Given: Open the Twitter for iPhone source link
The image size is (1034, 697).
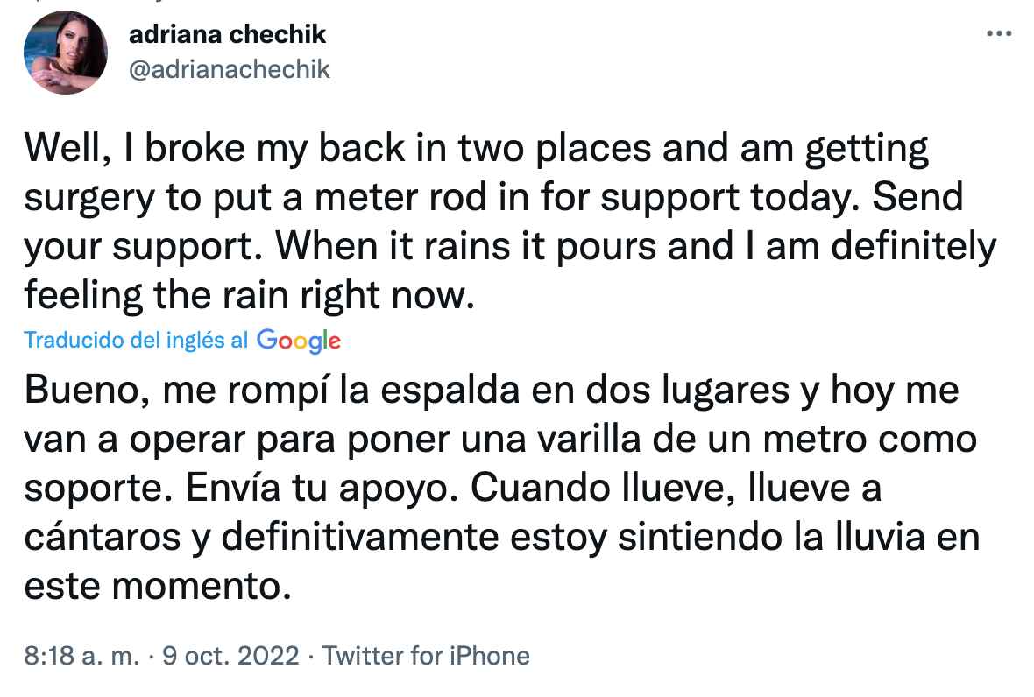Looking at the screenshot, I should click(x=427, y=656).
